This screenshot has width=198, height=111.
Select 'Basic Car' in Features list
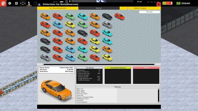click(x=80, y=89)
